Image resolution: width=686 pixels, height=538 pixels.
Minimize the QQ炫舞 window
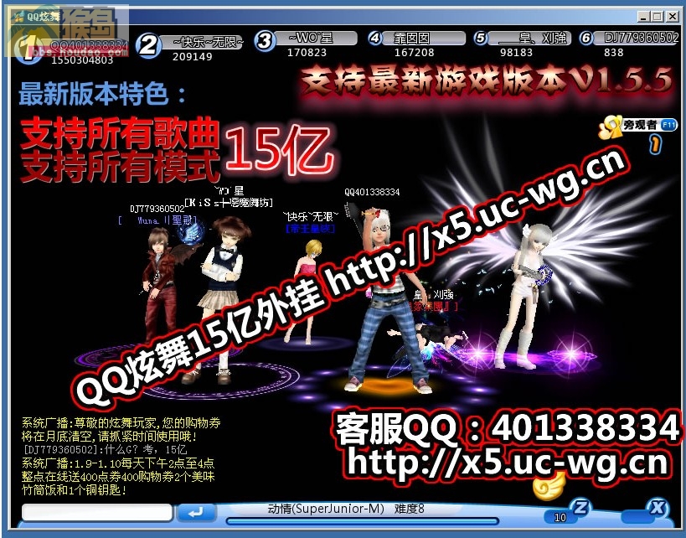[x=643, y=17]
